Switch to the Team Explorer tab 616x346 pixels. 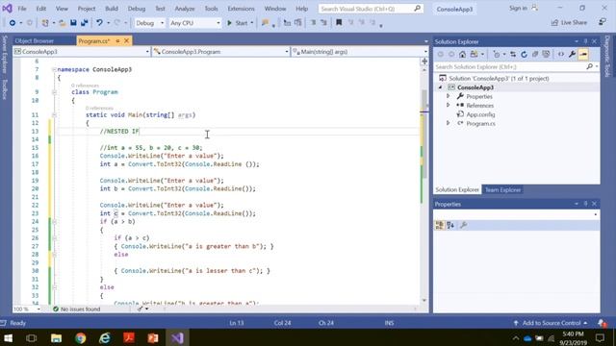(502, 190)
